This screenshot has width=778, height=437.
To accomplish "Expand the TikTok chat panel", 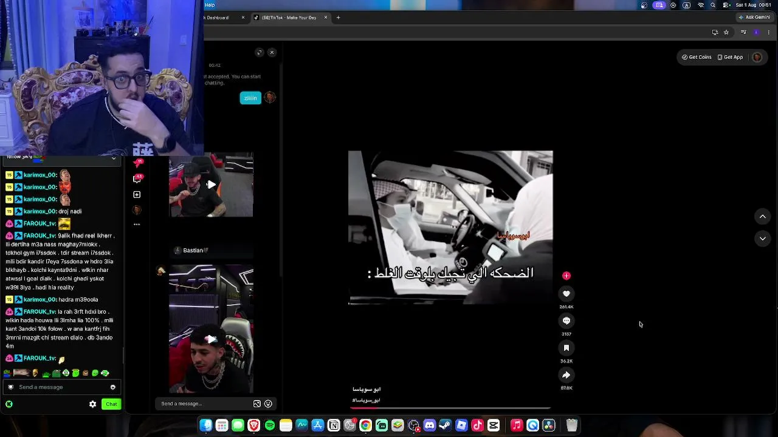I will tap(260, 52).
